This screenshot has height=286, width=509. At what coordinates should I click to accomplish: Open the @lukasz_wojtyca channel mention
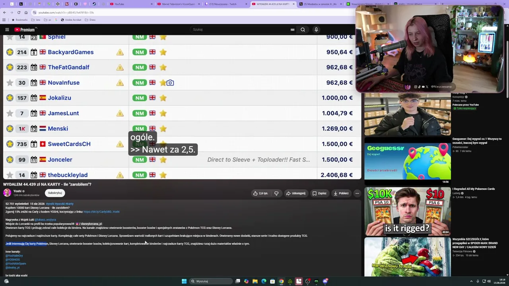(45, 220)
